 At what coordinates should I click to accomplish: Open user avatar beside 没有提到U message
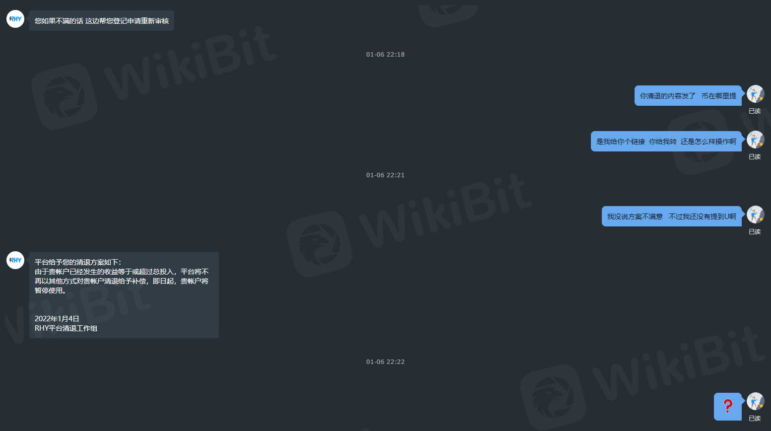click(x=755, y=215)
